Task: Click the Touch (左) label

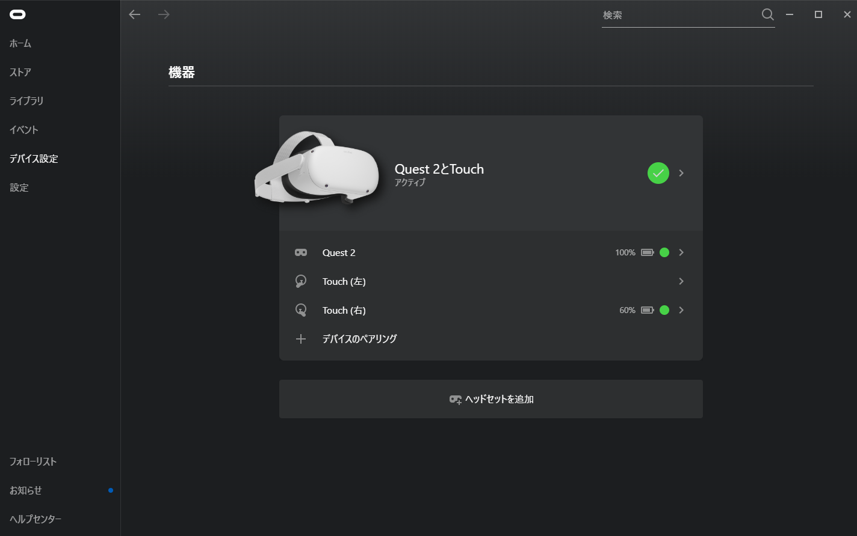Action: point(344,281)
